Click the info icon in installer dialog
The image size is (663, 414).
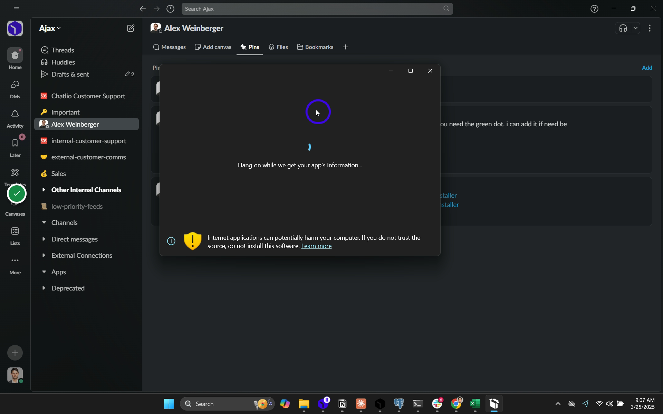click(x=171, y=241)
